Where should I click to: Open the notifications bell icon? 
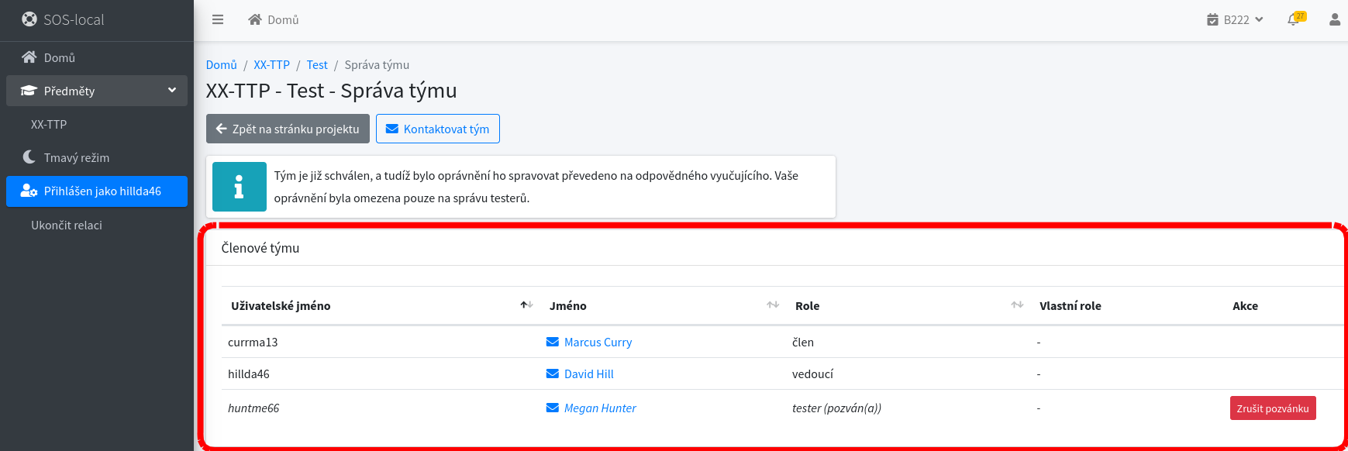pyautogui.click(x=1293, y=19)
